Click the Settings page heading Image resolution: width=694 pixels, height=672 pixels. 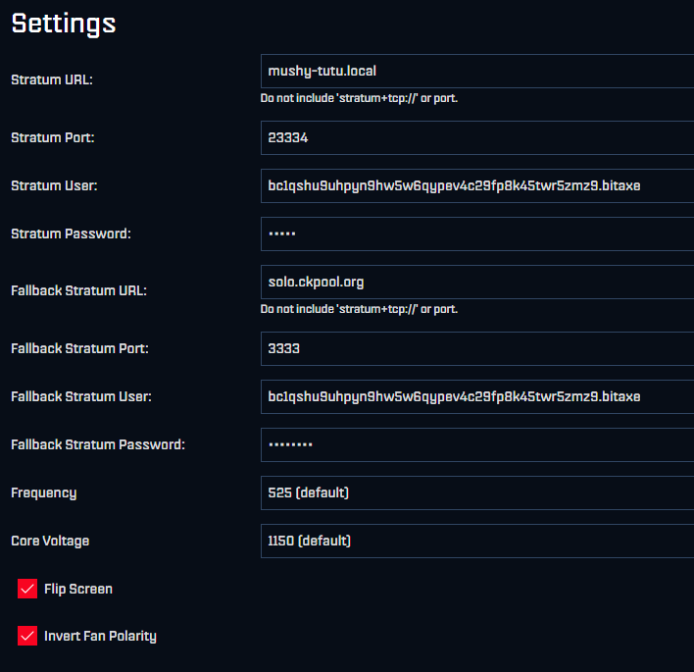64,24
